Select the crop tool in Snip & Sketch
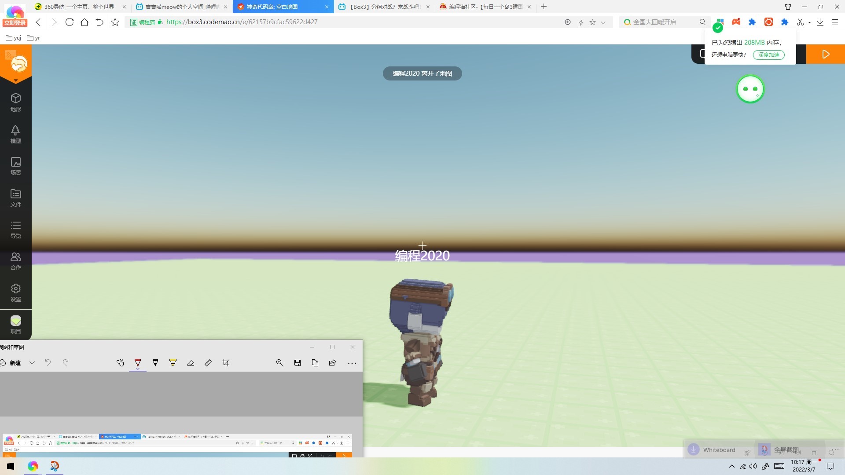The image size is (845, 475). [226, 363]
